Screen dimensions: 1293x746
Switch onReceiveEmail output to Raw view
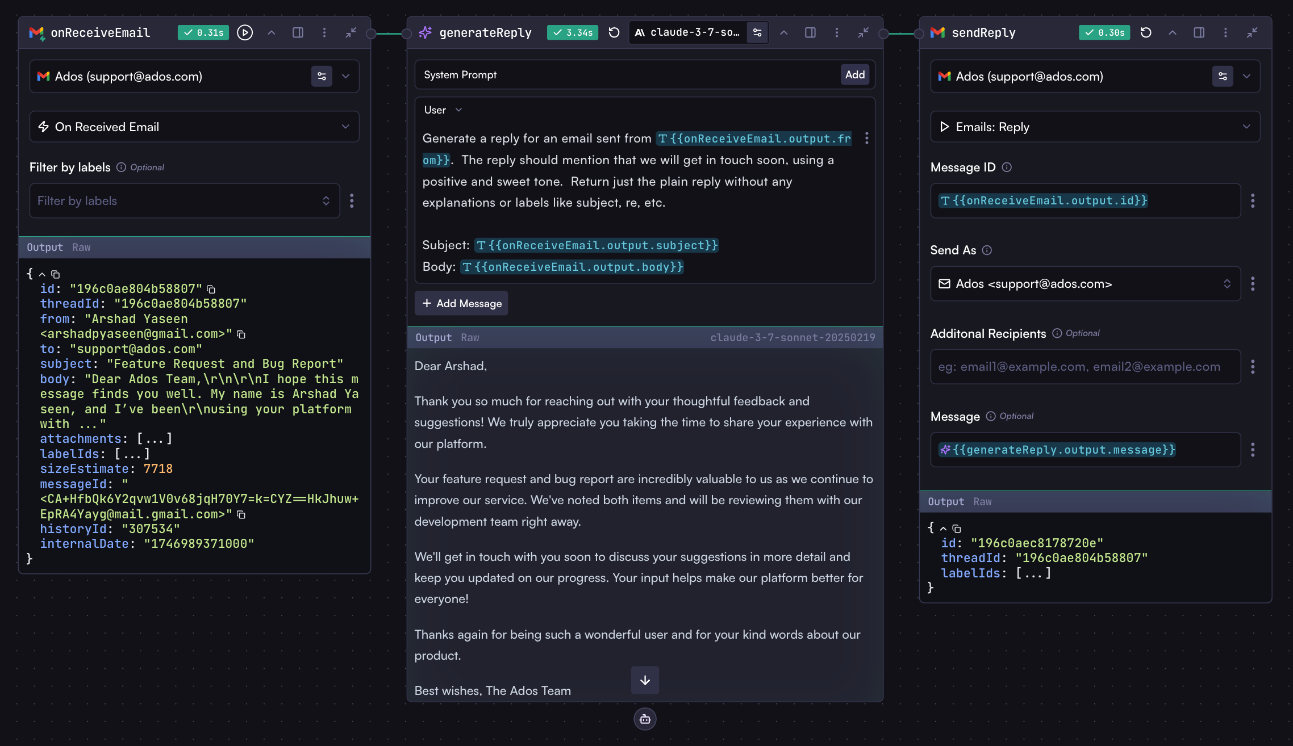[x=81, y=247]
